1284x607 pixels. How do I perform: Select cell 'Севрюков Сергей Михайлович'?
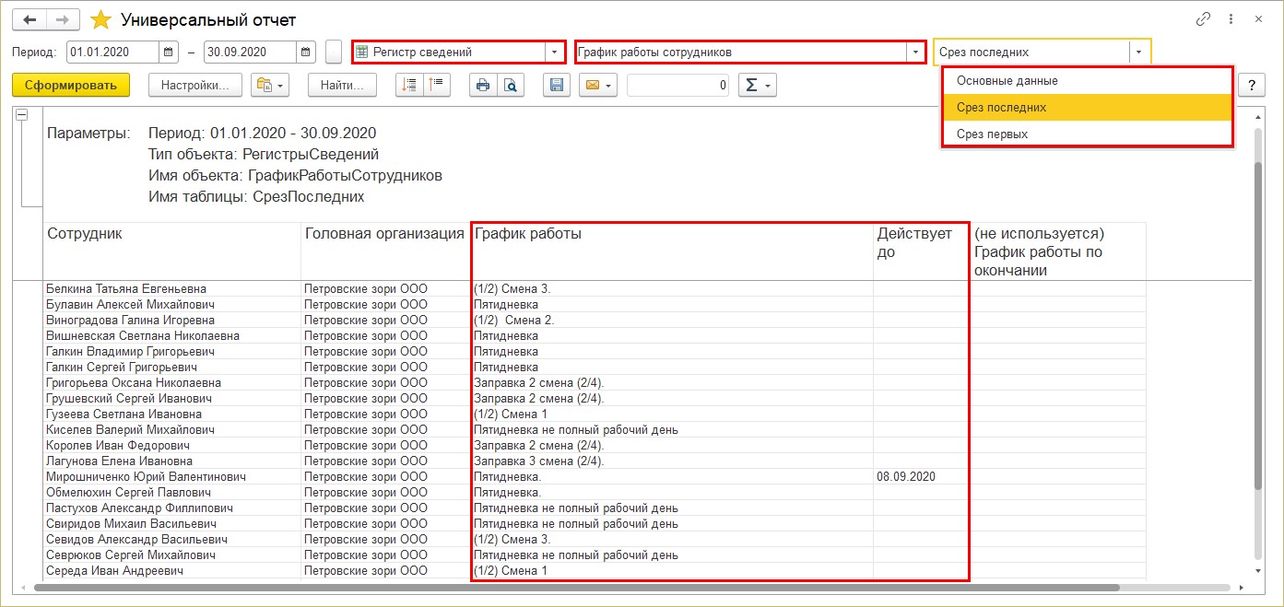pyautogui.click(x=171, y=555)
